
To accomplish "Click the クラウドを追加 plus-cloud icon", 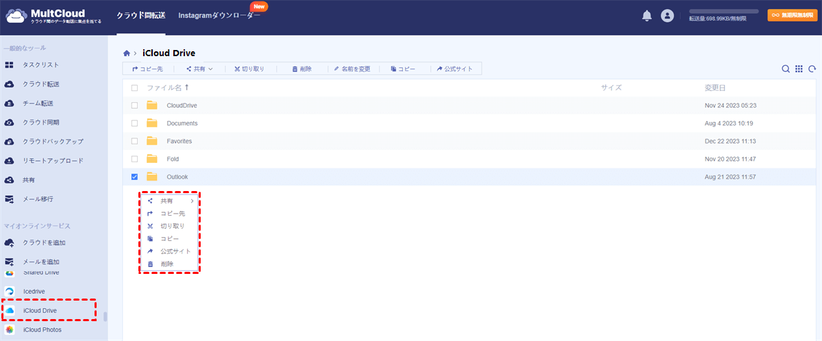I will pyautogui.click(x=10, y=243).
